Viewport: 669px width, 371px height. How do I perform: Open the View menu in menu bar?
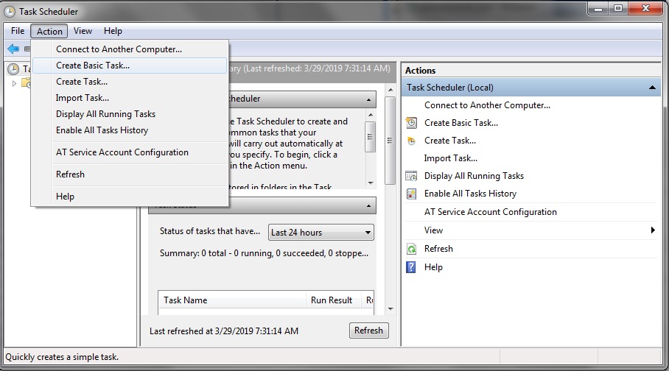pos(83,31)
